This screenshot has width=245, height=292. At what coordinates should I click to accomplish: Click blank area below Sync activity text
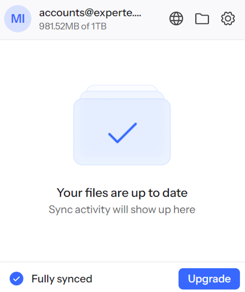click(122, 238)
